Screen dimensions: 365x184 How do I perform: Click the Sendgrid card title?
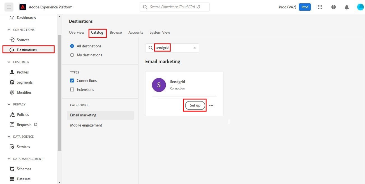click(177, 82)
